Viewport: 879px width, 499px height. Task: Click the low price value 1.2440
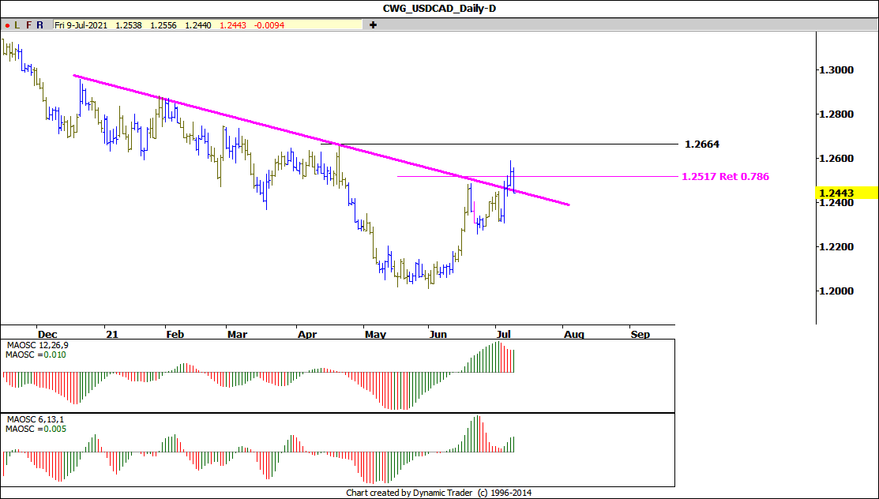198,25
